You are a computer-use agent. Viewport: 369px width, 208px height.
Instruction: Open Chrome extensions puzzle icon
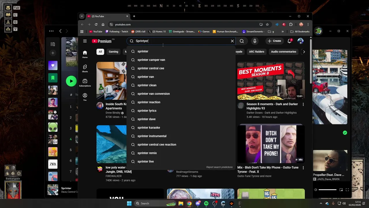pyautogui.click(x=291, y=25)
